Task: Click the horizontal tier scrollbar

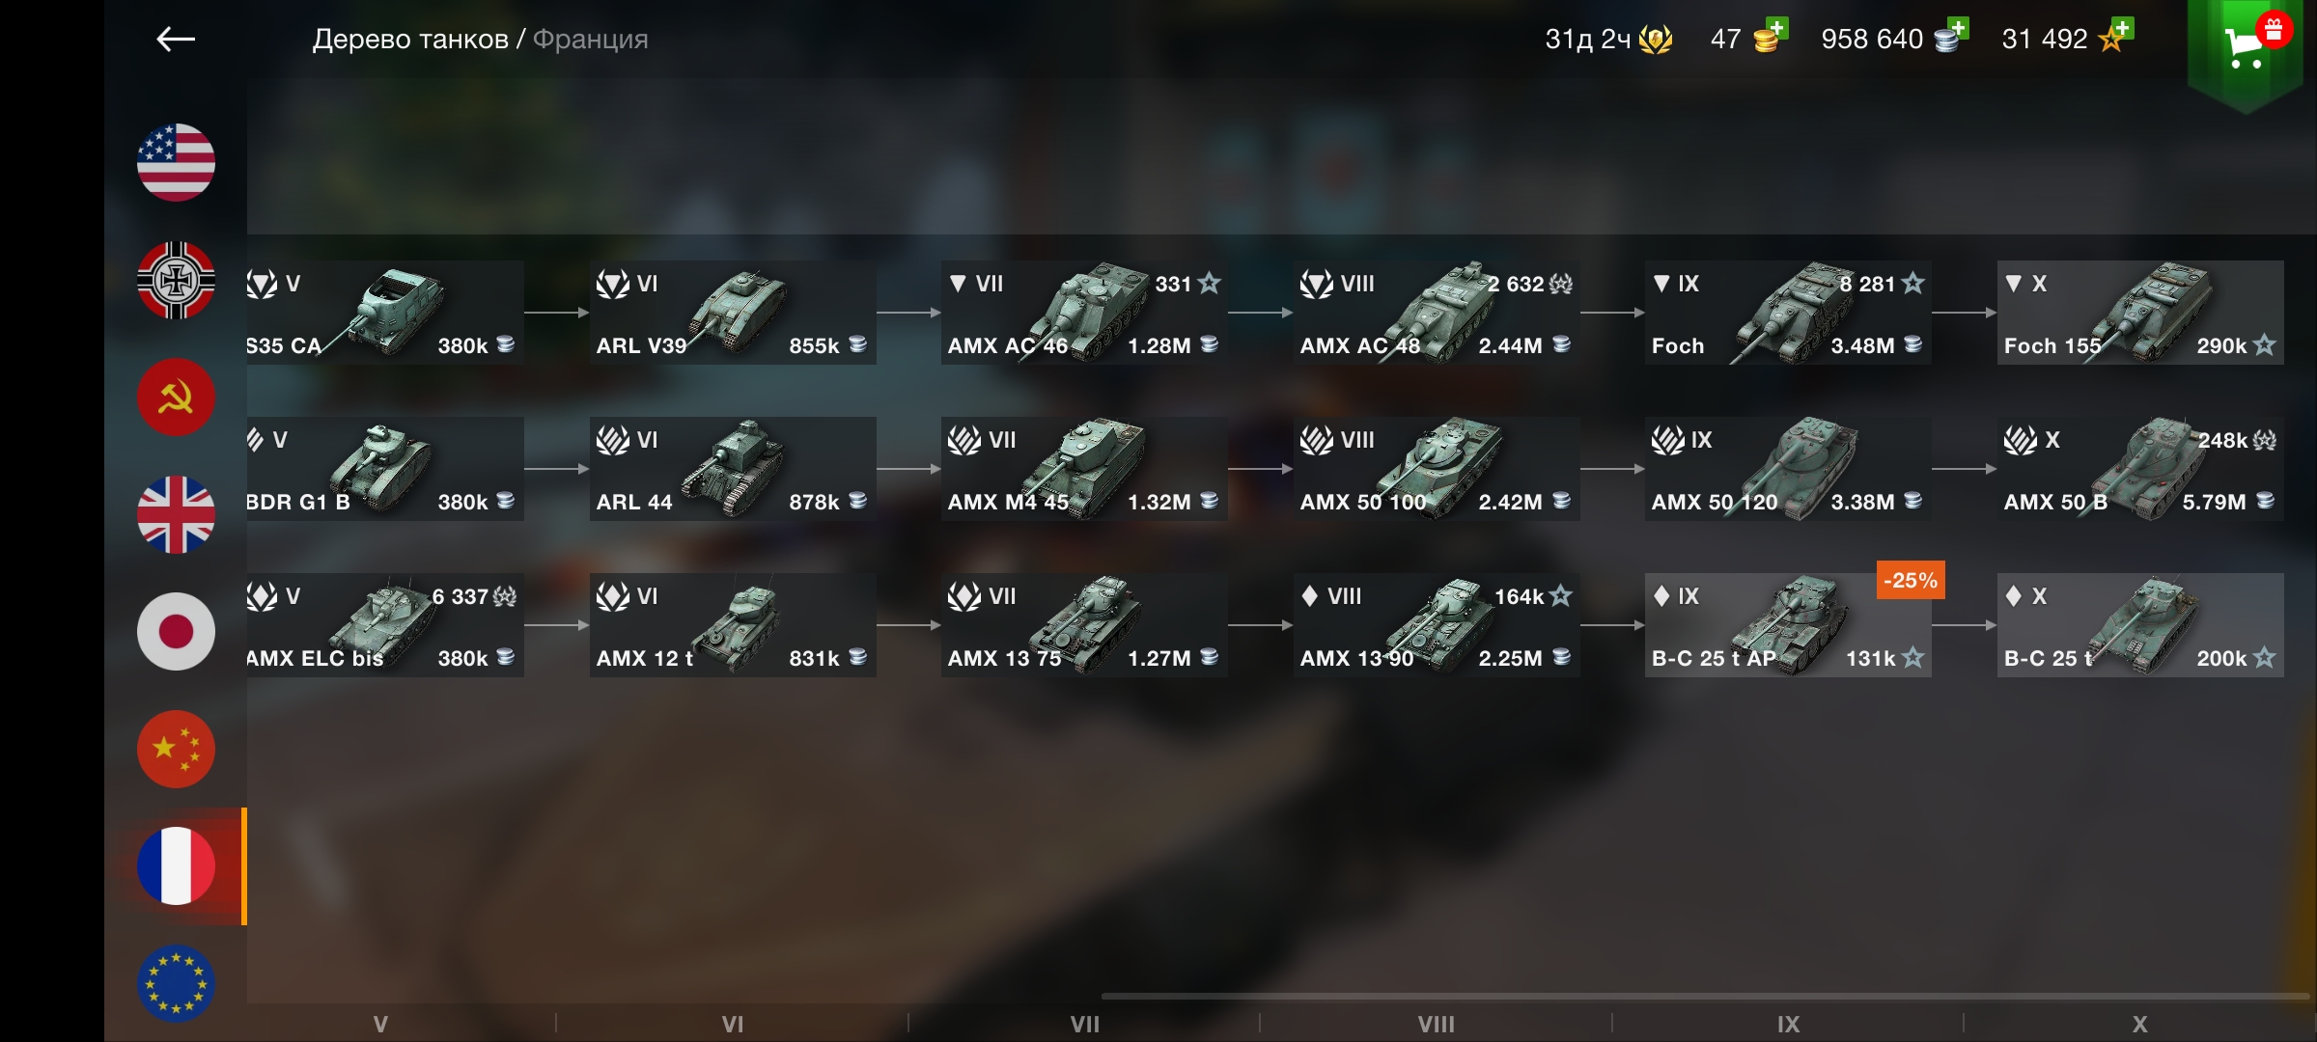Action: [x=1704, y=996]
